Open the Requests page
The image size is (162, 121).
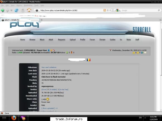coord(62,39)
